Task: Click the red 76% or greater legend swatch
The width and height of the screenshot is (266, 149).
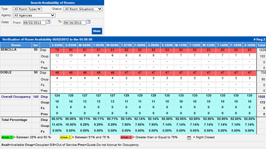Action: [x=125, y=137]
